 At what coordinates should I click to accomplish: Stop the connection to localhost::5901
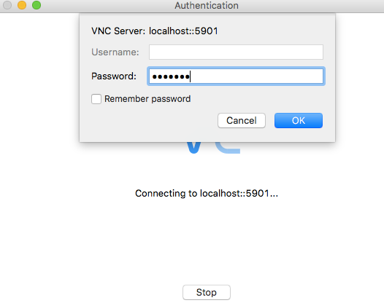pyautogui.click(x=207, y=292)
